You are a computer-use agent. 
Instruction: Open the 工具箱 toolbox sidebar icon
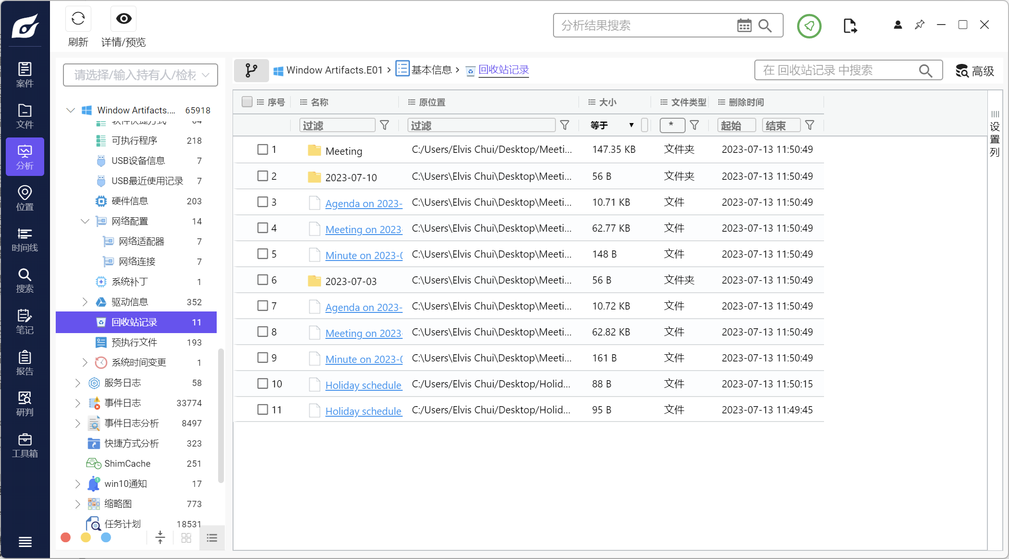coord(25,445)
